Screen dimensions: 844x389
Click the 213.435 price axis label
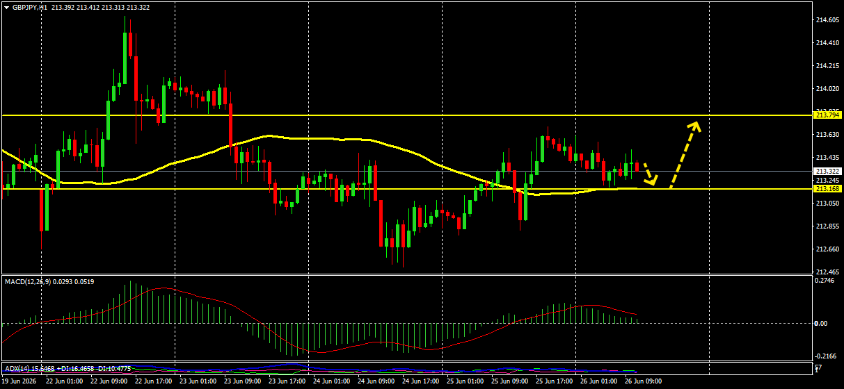[x=827, y=158]
